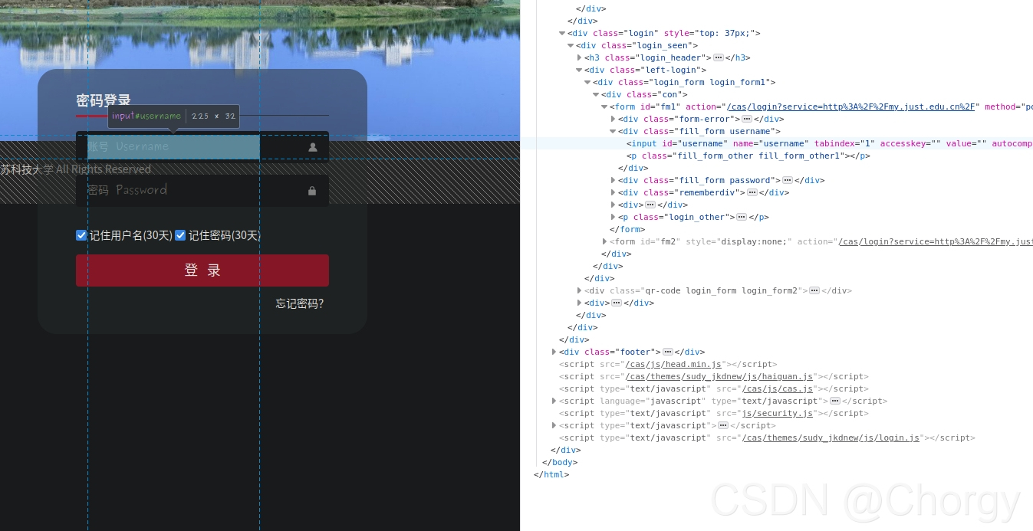This screenshot has width=1033, height=531.
Task: Collapse the login_form login_form1 div node
Action: 587,82
